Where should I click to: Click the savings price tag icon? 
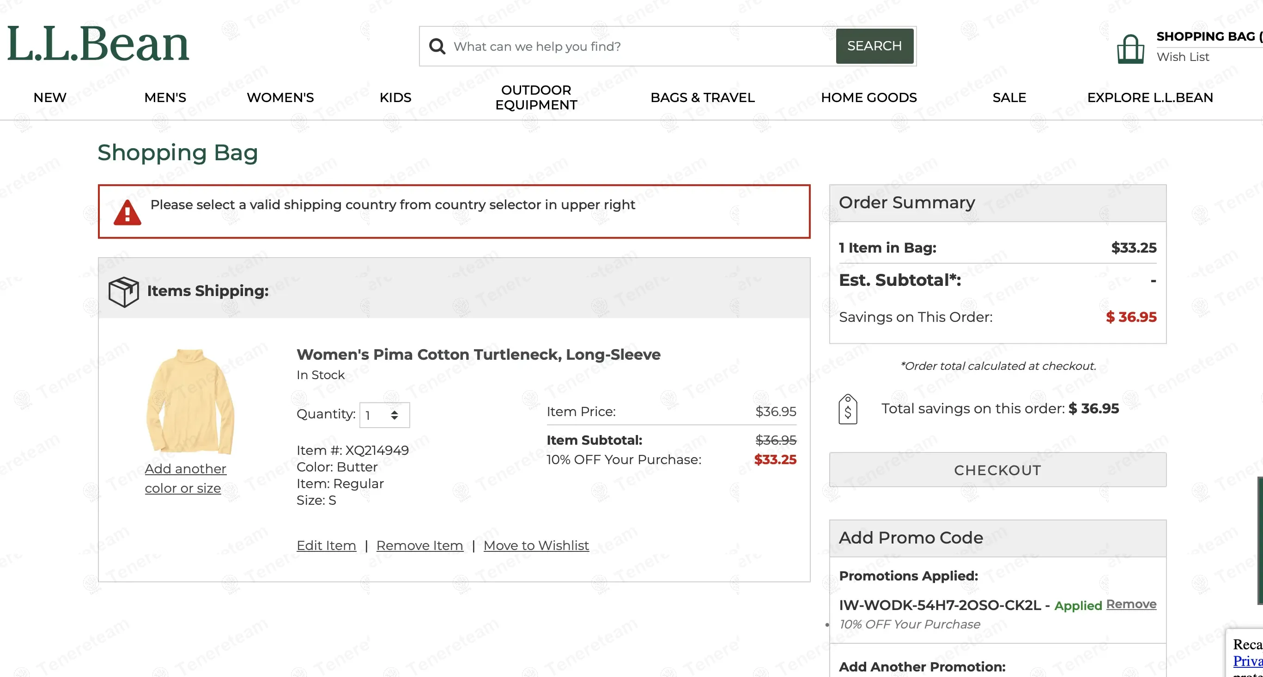click(x=848, y=409)
